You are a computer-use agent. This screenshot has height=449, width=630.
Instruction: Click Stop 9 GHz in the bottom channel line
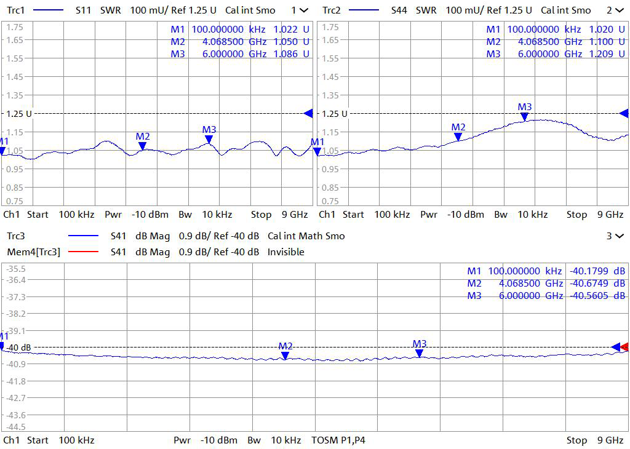click(x=594, y=440)
